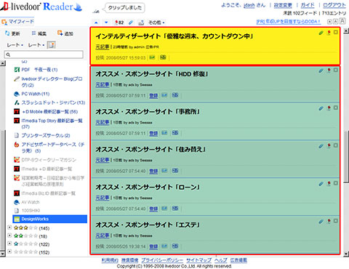Click the feed list scrollbar up arrow
The width and height of the screenshot is (349, 269).
coord(2,63)
